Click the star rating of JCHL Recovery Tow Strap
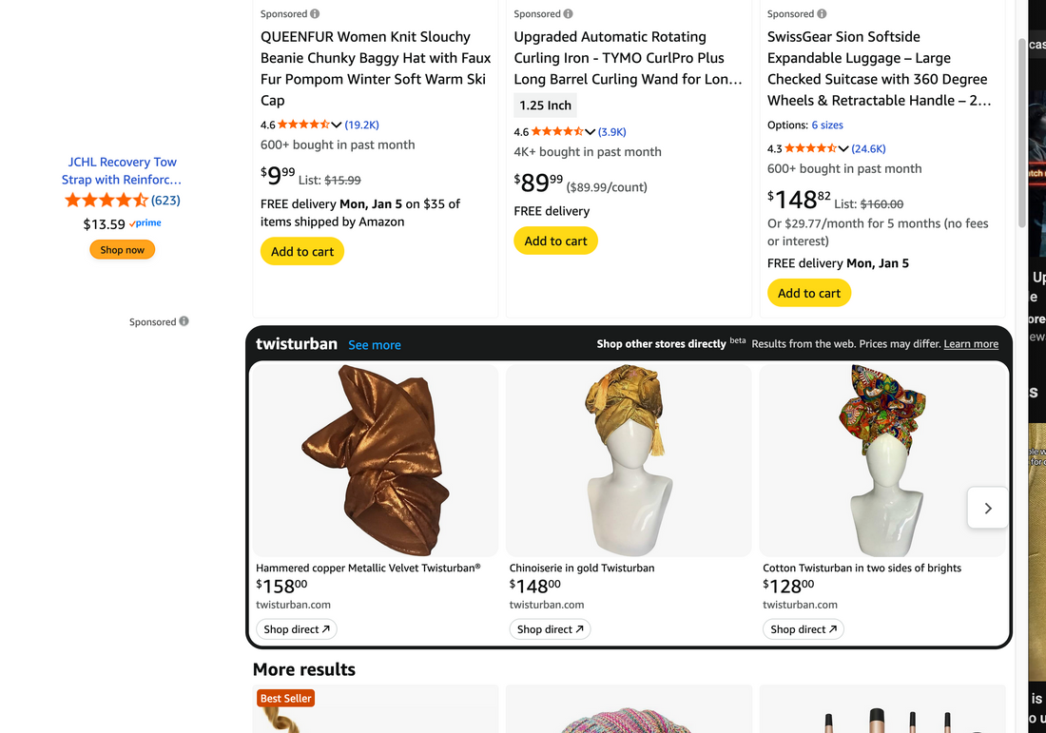Viewport: 1046px width, 733px height. point(106,201)
